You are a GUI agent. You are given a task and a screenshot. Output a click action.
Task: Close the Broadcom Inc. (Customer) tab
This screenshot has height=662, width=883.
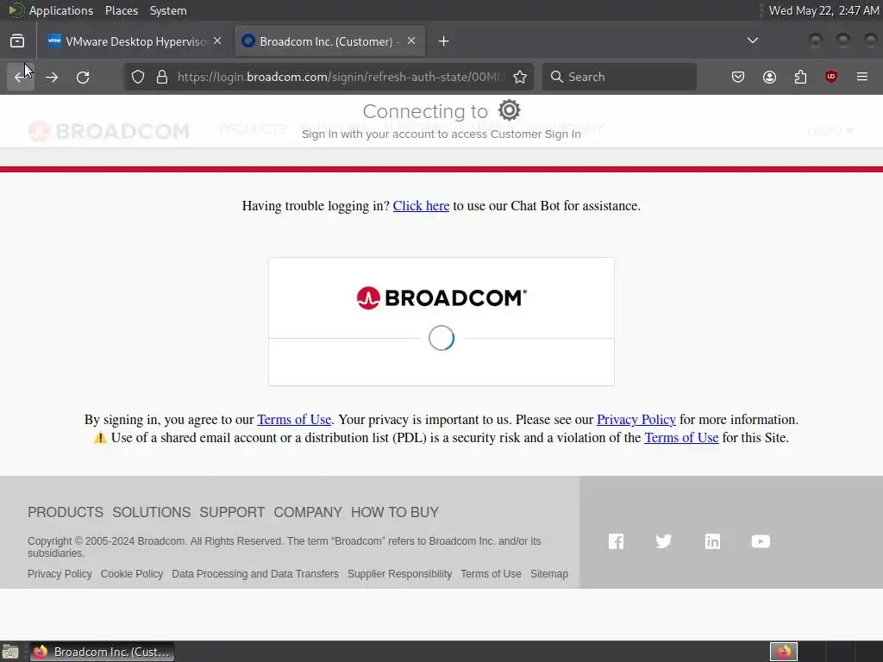tap(411, 41)
